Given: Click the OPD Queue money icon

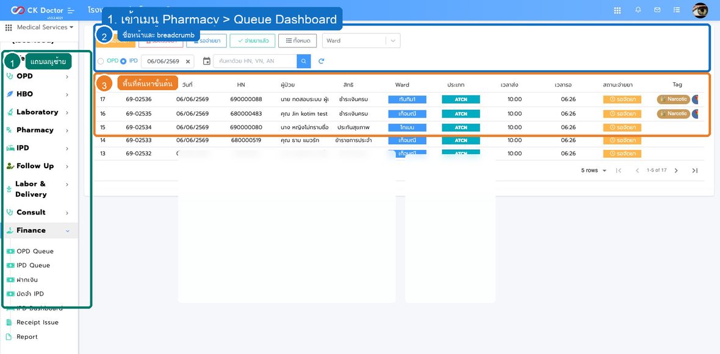Looking at the screenshot, I should click(10, 251).
